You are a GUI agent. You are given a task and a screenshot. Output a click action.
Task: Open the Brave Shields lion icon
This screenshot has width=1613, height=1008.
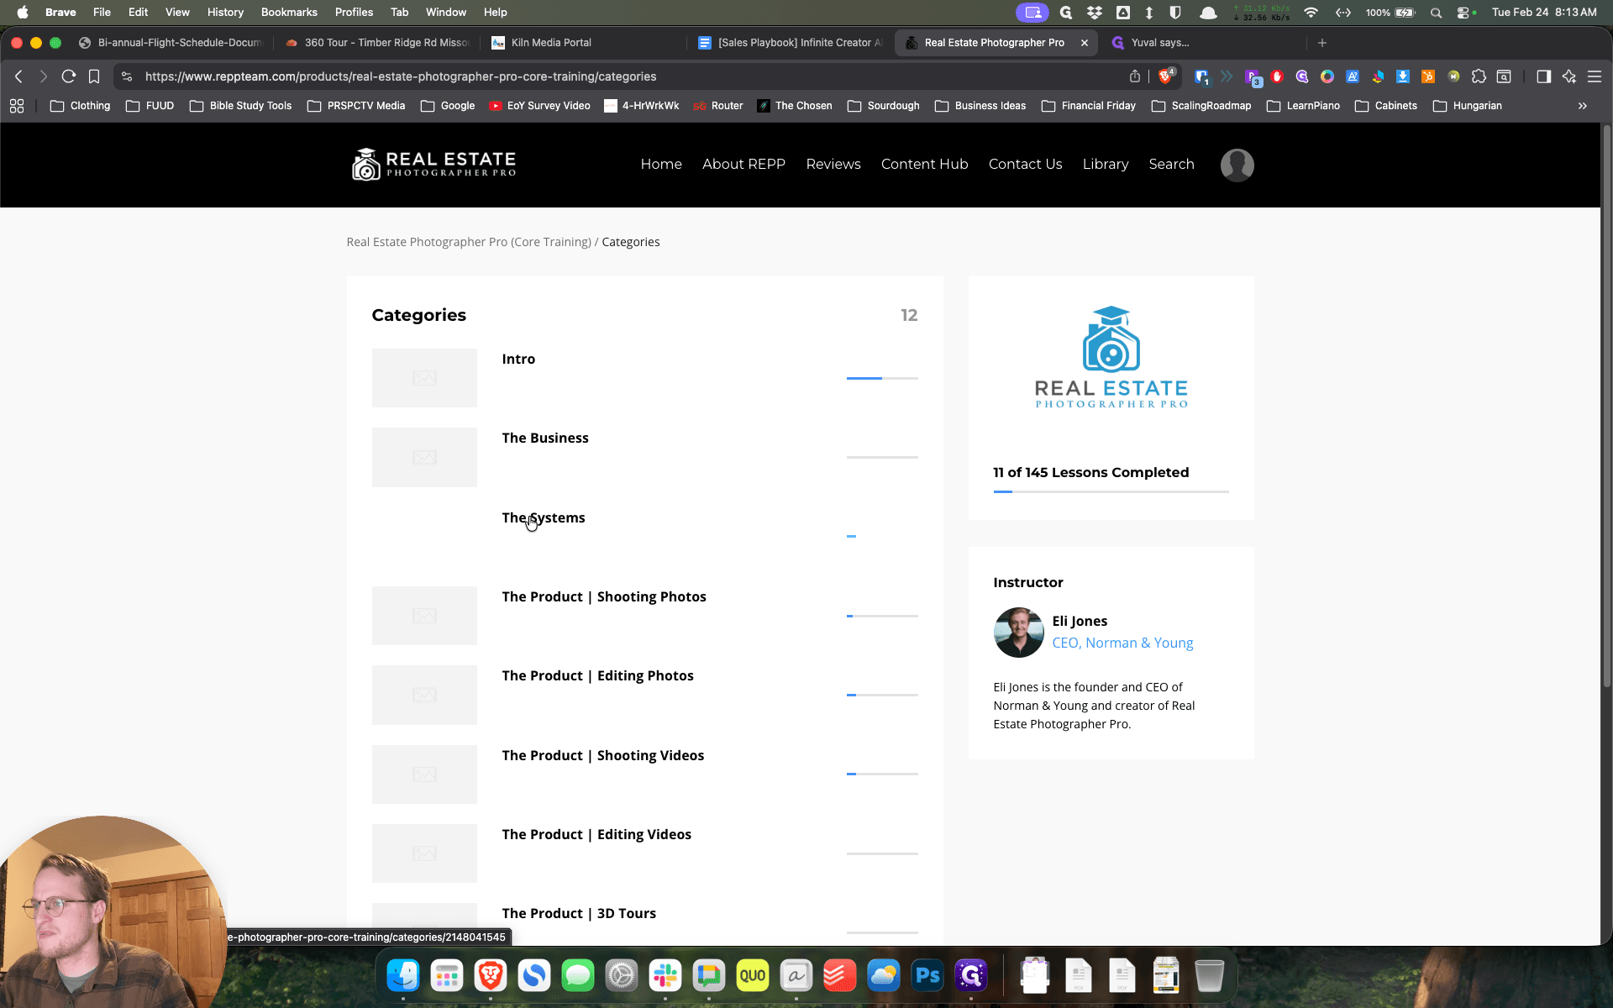1165,76
